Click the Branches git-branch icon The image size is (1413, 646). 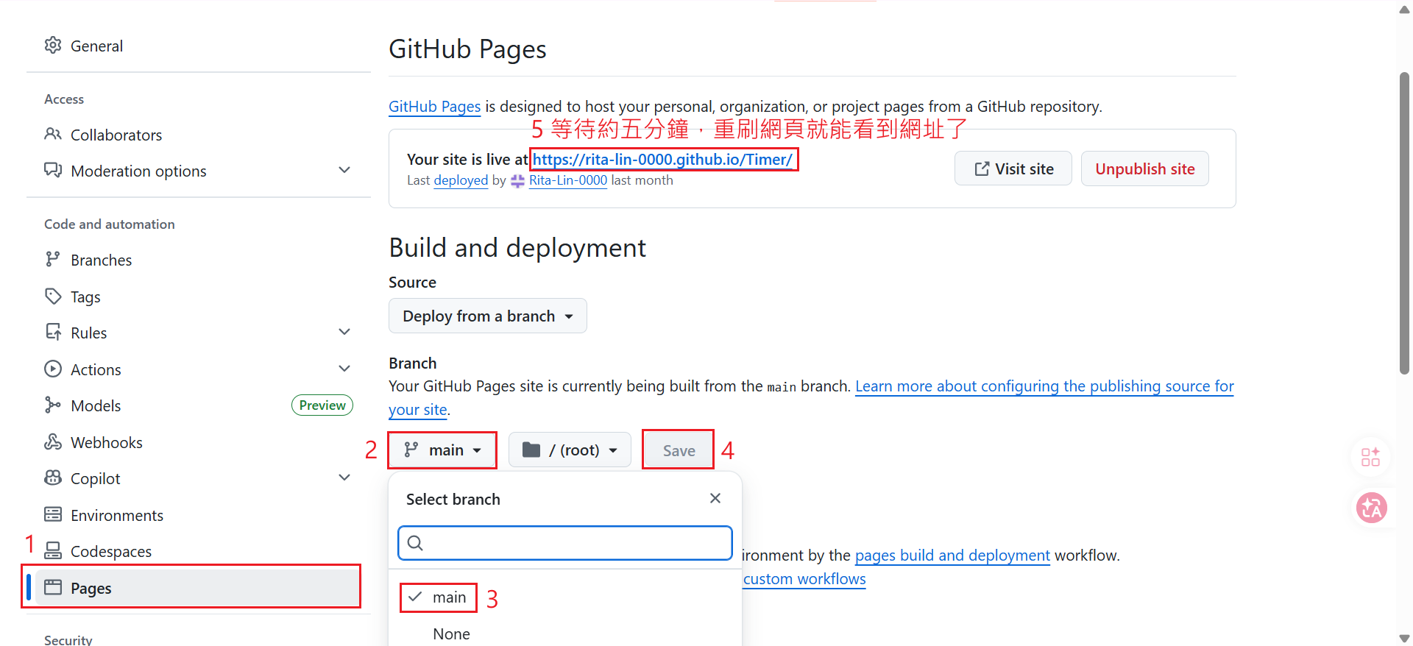(x=52, y=260)
